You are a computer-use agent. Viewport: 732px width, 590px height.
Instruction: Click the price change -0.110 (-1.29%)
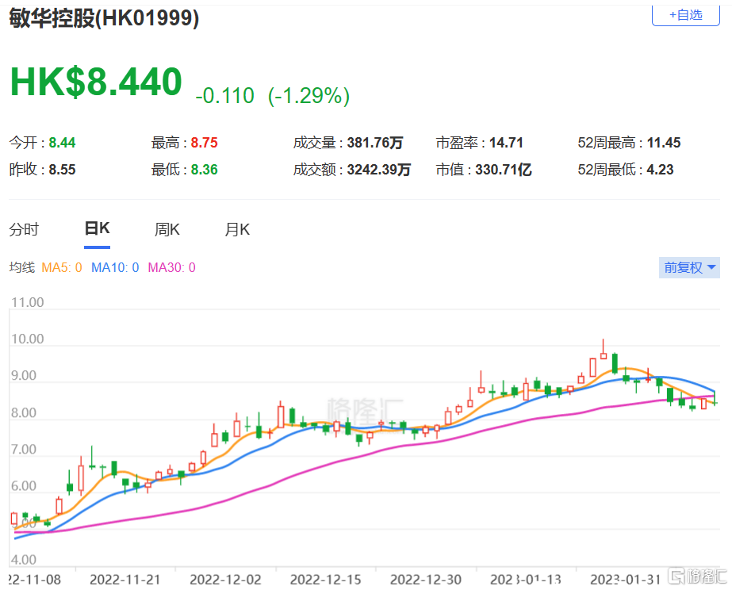272,96
